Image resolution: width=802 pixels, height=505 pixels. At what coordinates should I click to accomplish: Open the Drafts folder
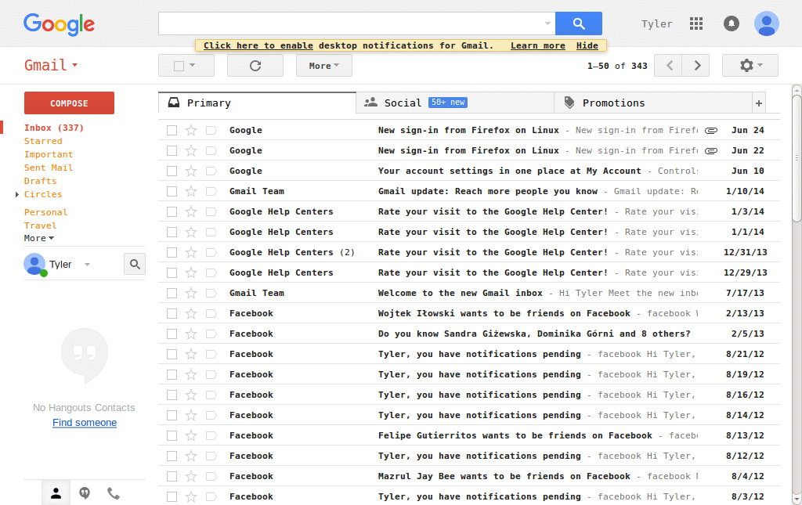41,181
